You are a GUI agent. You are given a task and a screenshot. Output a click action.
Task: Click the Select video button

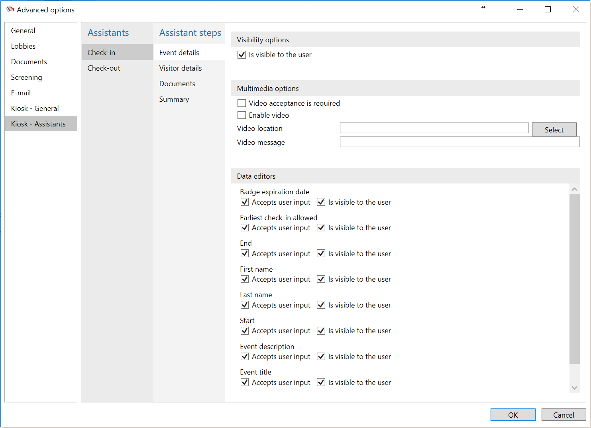pyautogui.click(x=554, y=130)
